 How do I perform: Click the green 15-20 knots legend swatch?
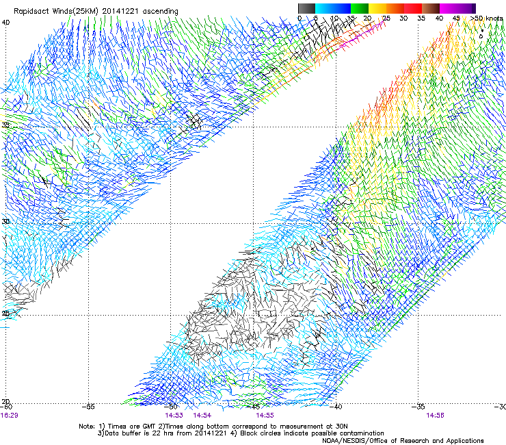[360, 8]
